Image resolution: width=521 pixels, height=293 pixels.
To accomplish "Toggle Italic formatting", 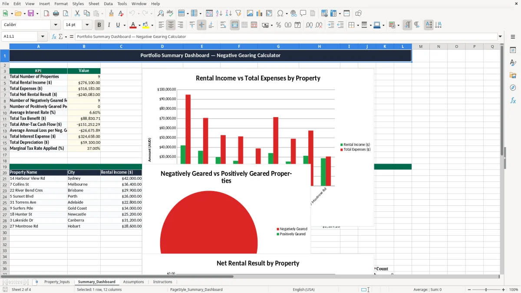I will 109,25.
